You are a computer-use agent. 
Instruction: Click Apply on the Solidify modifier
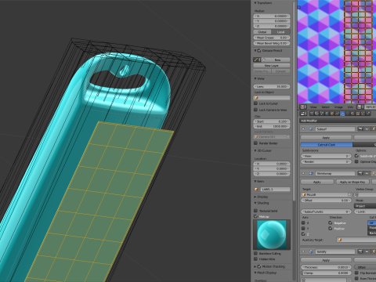point(326,260)
